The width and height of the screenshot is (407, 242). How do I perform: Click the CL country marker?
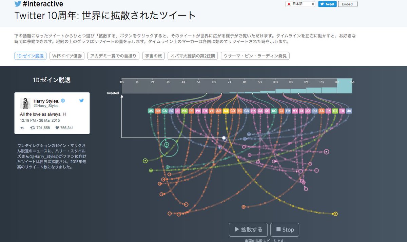[x=281, y=111]
